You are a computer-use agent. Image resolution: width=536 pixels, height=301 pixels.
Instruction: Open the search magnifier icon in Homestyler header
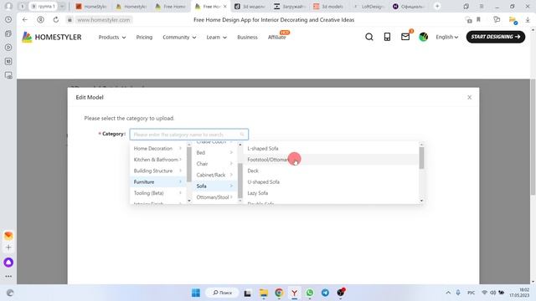coord(369,37)
